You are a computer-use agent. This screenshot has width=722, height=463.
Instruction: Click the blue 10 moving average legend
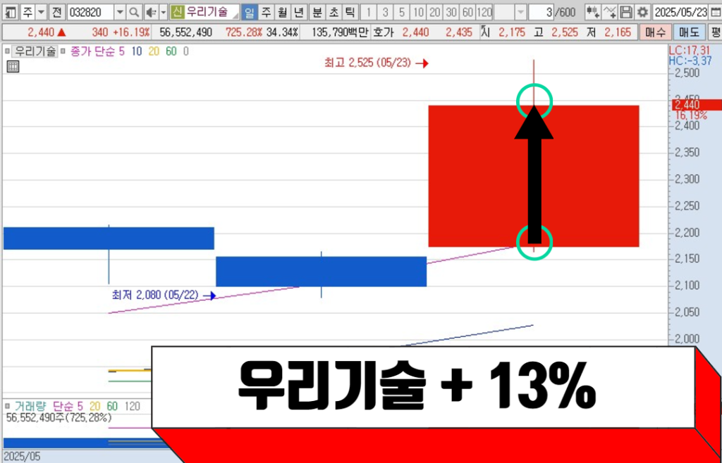point(137,51)
